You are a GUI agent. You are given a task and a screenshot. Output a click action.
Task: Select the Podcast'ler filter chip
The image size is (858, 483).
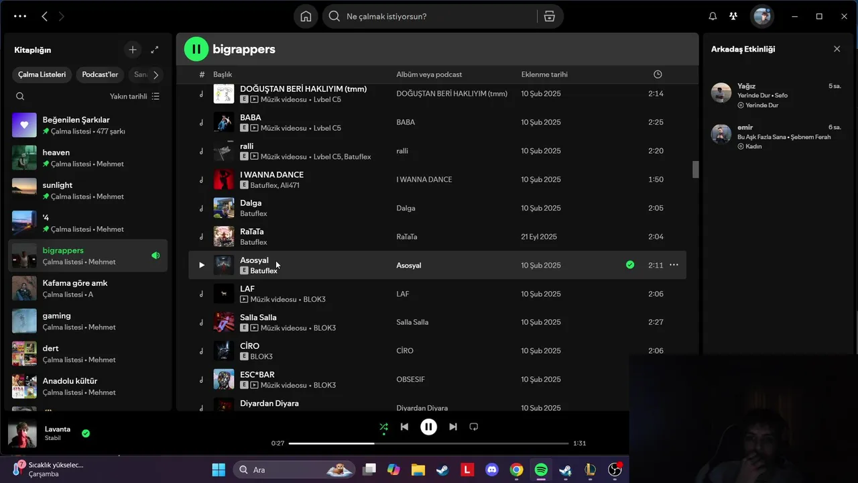pyautogui.click(x=100, y=74)
